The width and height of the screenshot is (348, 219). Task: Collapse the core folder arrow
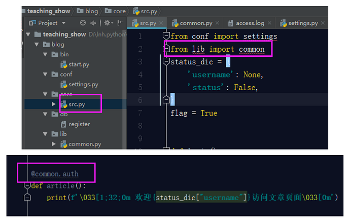(45, 94)
